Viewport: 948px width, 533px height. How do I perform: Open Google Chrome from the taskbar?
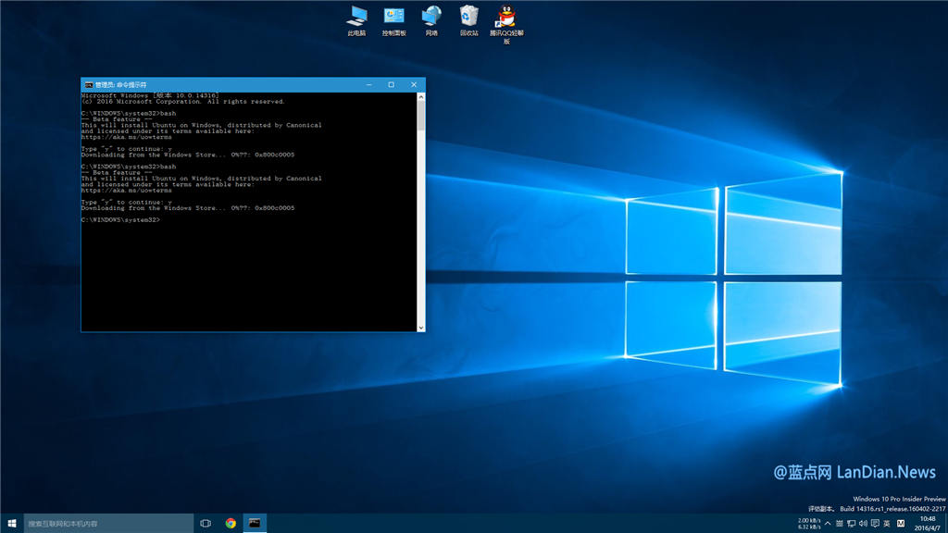tap(229, 523)
